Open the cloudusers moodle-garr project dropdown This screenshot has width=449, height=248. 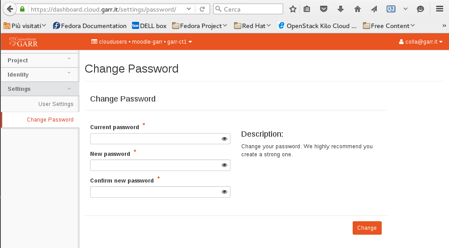pos(141,42)
